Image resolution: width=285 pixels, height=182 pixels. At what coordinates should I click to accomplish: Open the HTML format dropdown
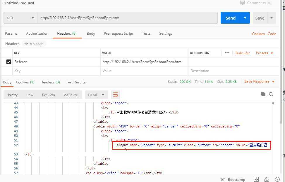click(96, 95)
